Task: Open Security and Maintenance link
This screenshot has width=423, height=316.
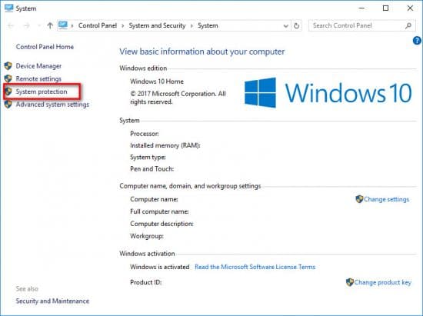Action: pyautogui.click(x=52, y=301)
